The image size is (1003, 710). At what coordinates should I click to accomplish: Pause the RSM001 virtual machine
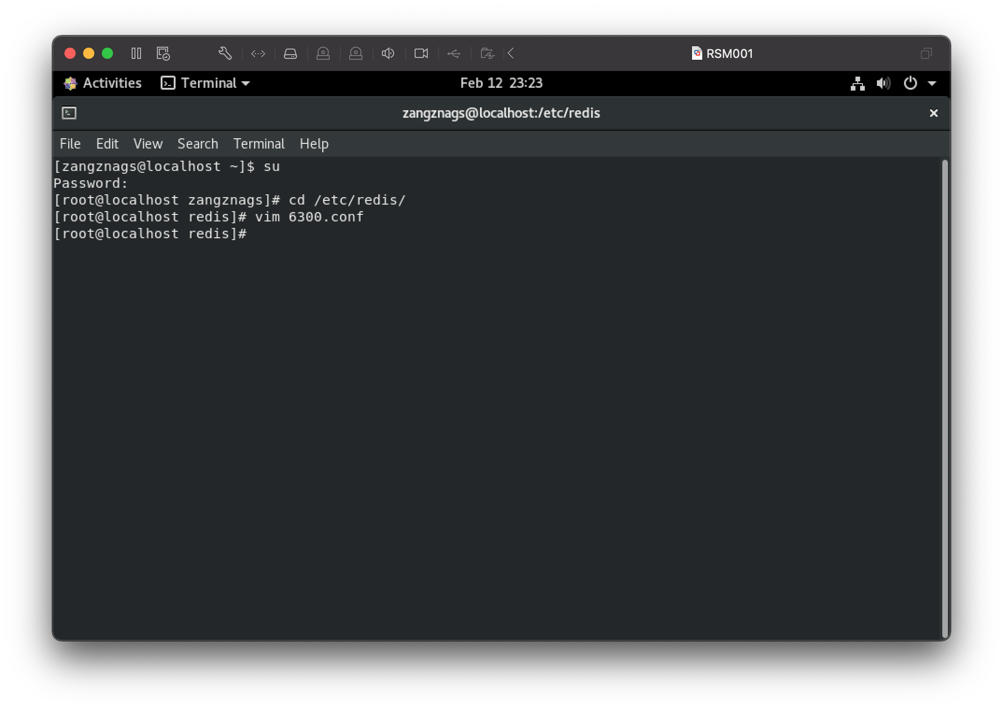136,54
